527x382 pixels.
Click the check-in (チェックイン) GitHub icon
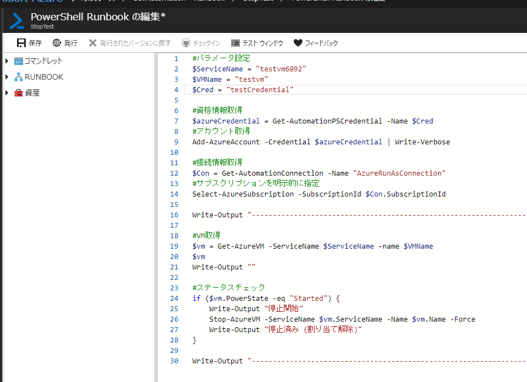[x=186, y=43]
